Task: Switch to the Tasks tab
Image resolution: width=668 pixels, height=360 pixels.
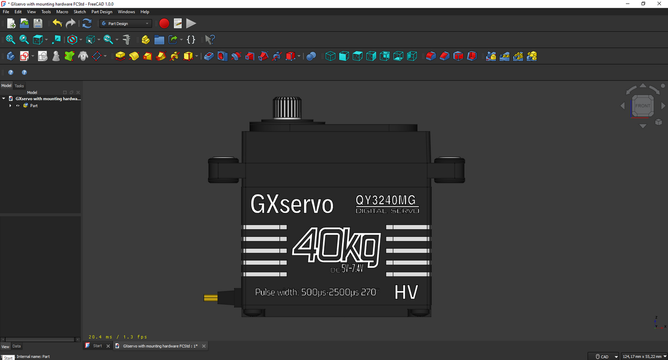Action: (x=19, y=86)
